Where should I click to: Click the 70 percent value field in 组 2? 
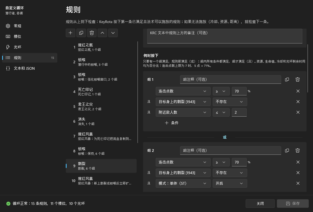click(239, 162)
